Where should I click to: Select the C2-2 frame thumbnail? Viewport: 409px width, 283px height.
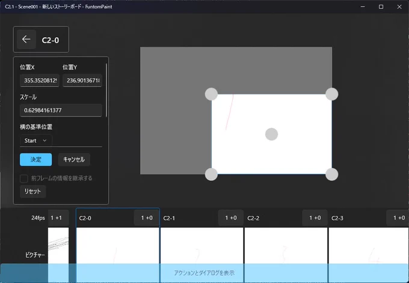(286, 246)
